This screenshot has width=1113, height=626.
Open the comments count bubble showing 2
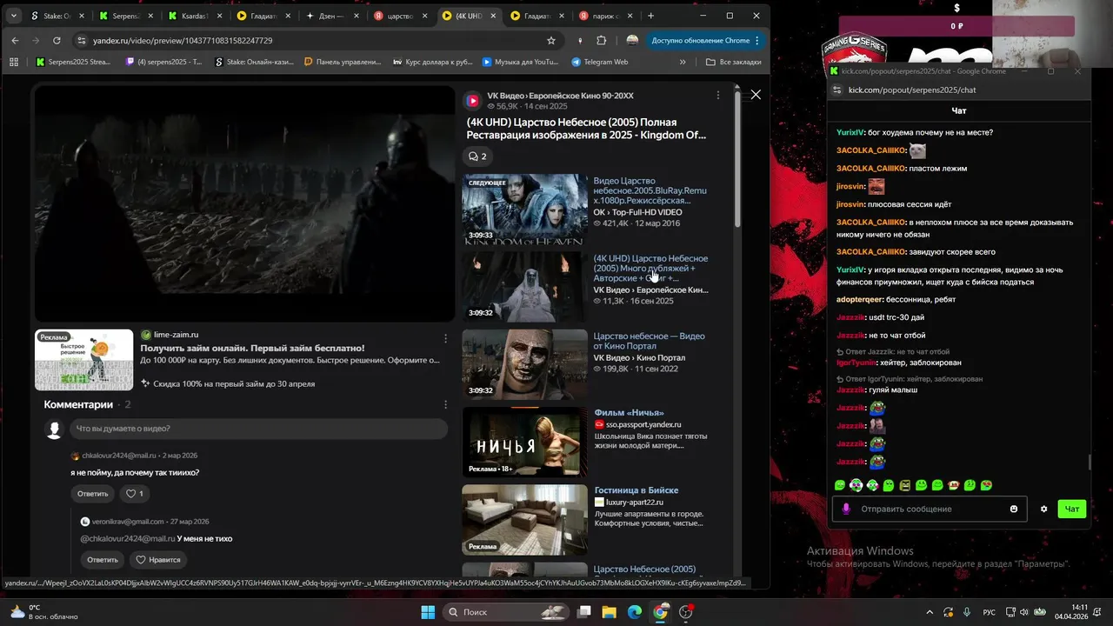click(x=477, y=156)
